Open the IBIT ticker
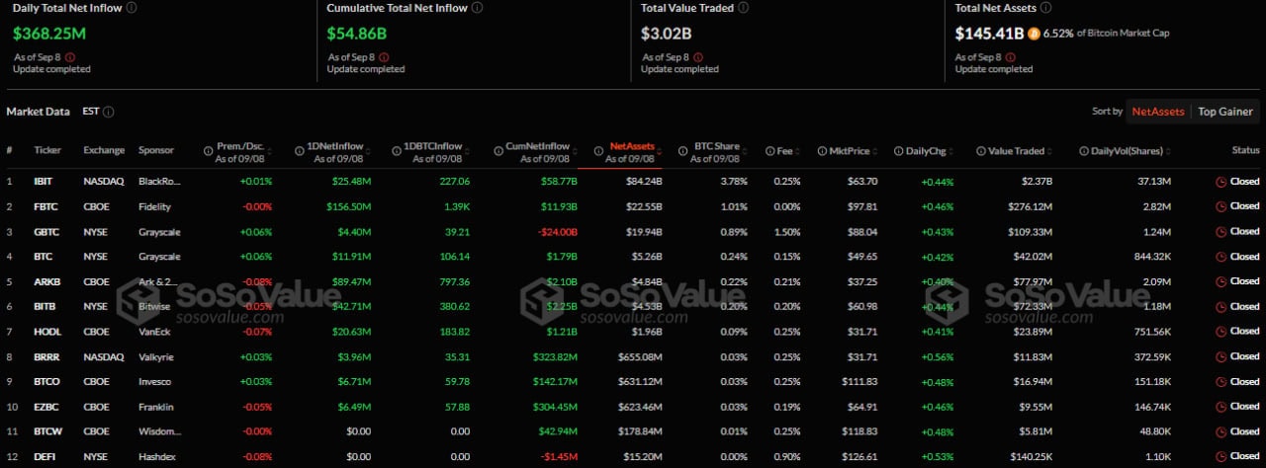The width and height of the screenshot is (1266, 468). [43, 182]
